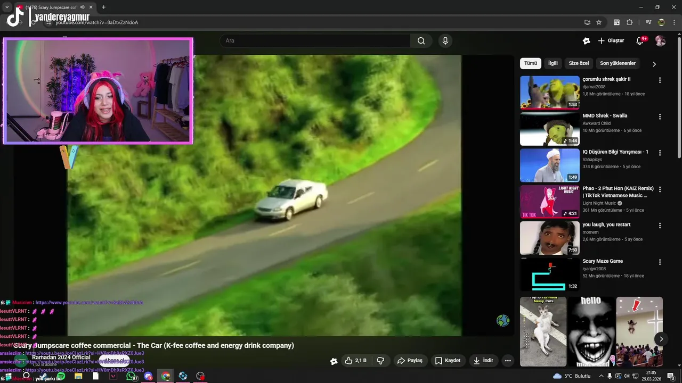Click the Chrome icon in the taskbar
The image size is (682, 383).
click(166, 376)
